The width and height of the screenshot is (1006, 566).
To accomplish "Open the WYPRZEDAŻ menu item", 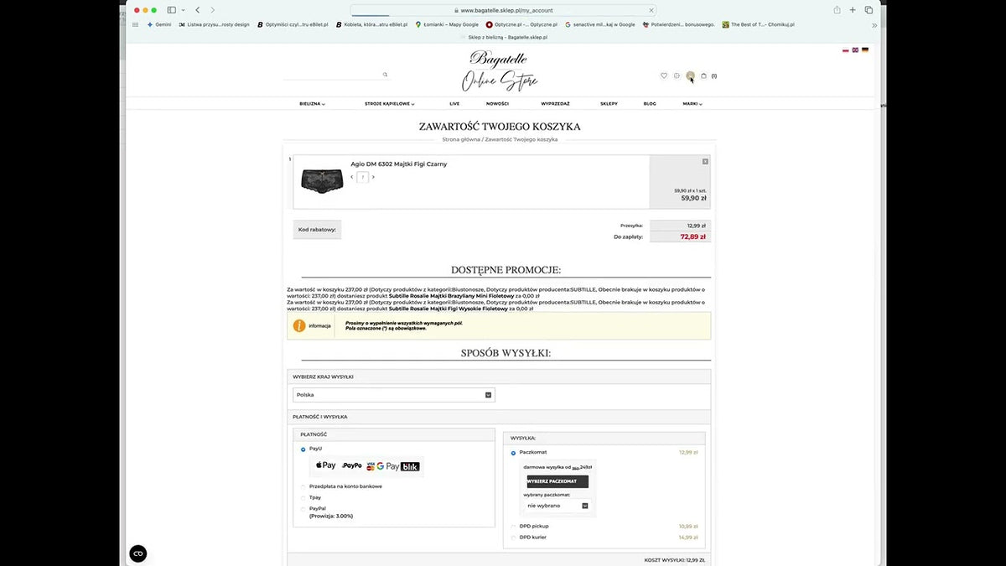I will pos(555,104).
